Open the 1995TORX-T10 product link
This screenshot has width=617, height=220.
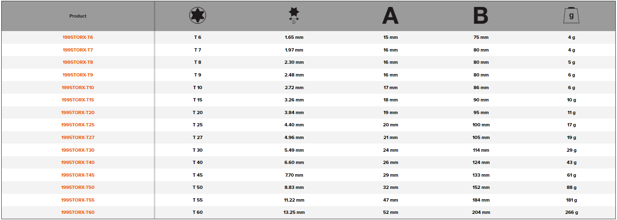[x=78, y=88]
